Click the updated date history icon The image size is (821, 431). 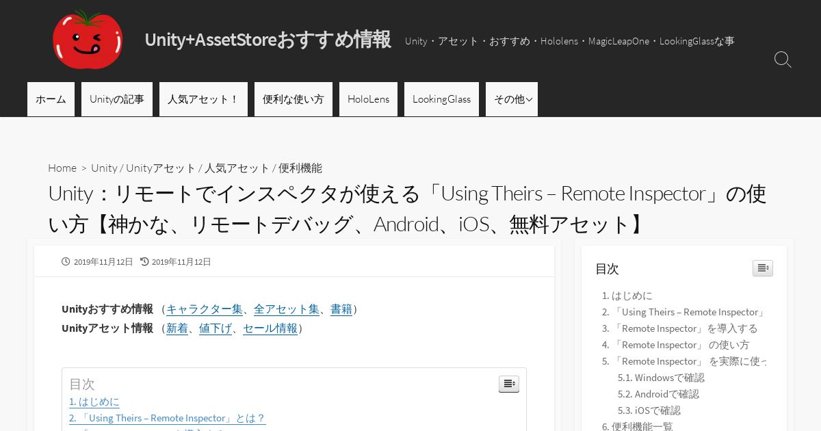coord(144,261)
